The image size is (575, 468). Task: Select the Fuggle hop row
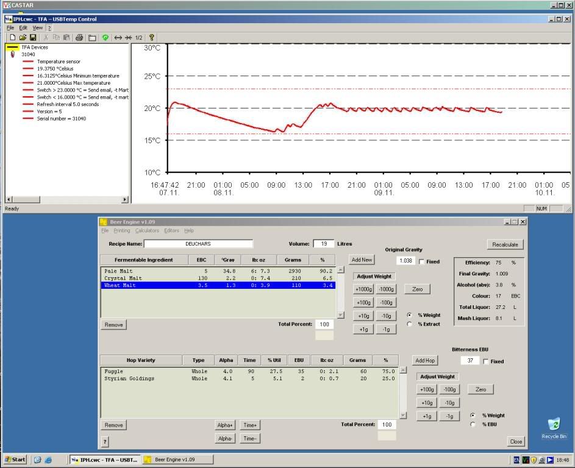pos(249,372)
